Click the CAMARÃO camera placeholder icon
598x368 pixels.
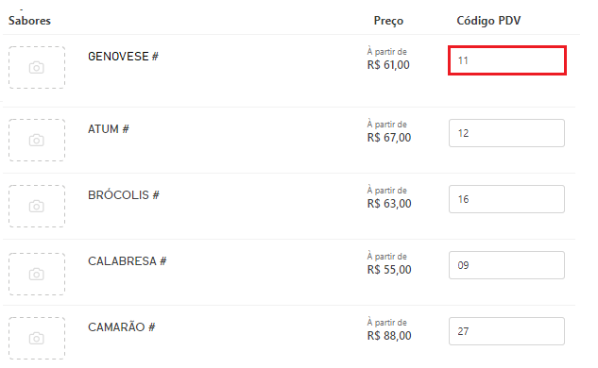coord(37,339)
